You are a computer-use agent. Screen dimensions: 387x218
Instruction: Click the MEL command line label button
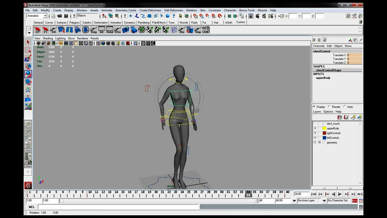click(32, 207)
